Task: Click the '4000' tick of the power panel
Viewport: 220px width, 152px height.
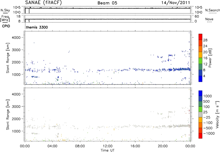Action: click(16, 38)
